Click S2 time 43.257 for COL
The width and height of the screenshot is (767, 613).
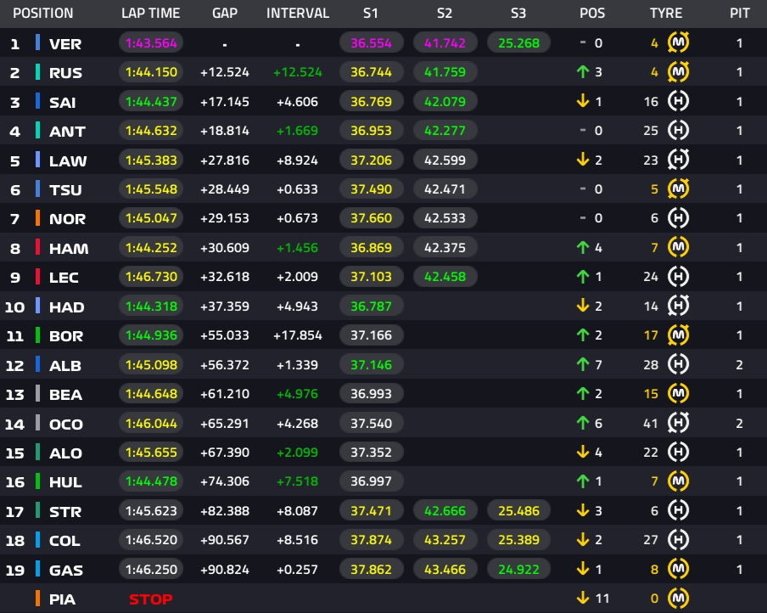pos(445,539)
